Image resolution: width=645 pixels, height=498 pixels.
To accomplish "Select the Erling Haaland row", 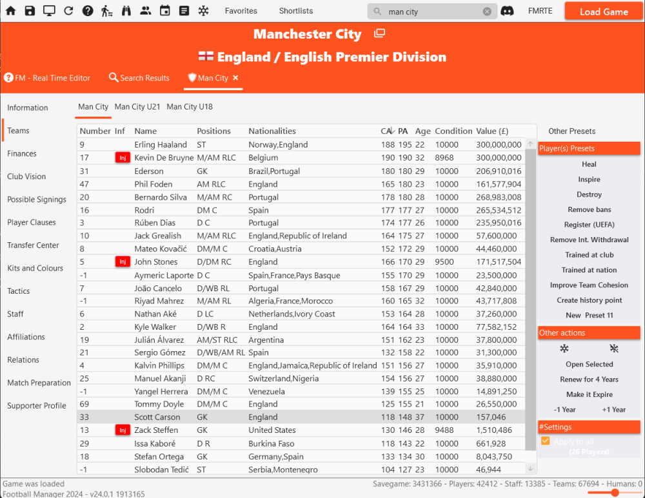I will click(x=301, y=145).
